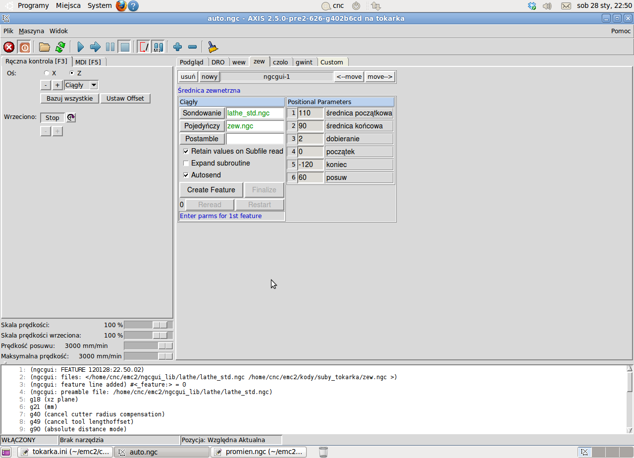
Task: Click Create Feature button
Action: [x=211, y=190]
